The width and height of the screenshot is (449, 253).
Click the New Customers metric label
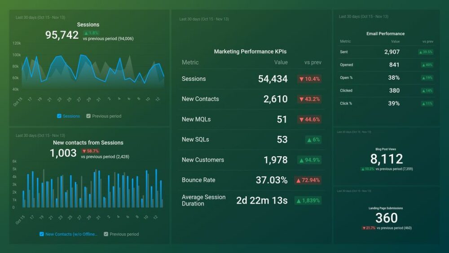tap(203, 160)
